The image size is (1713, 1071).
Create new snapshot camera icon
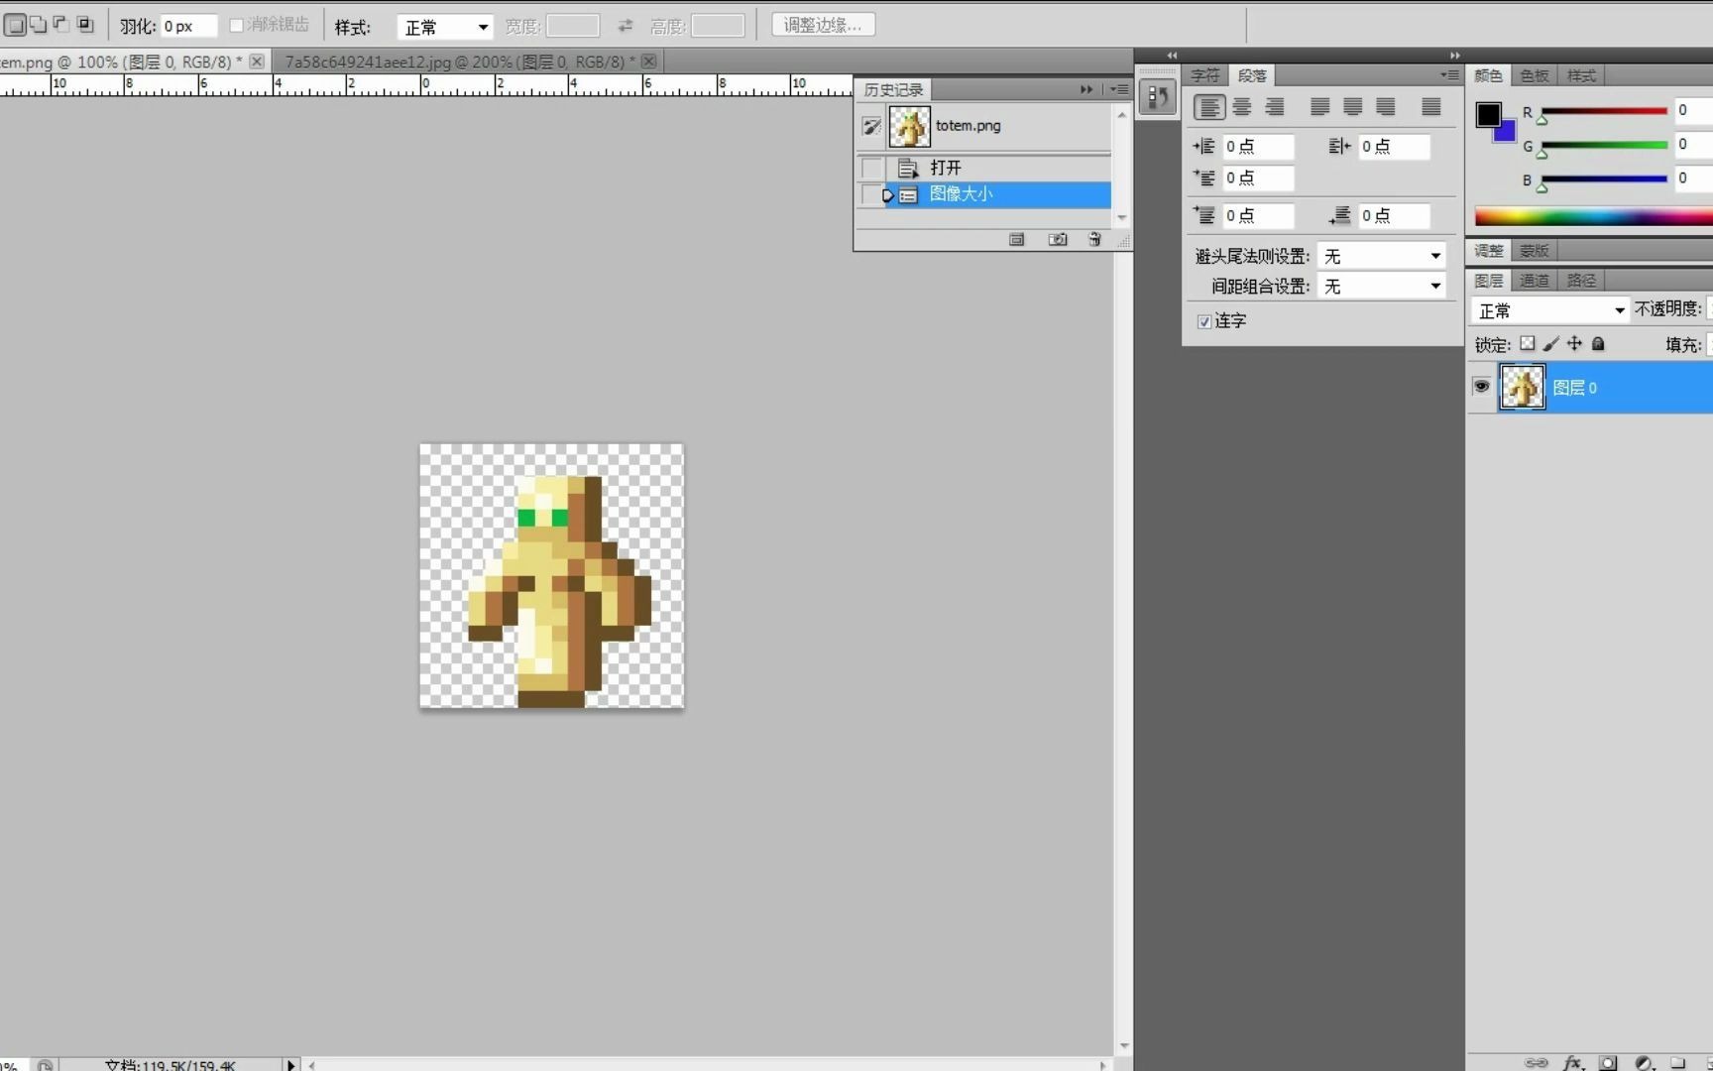1058,239
